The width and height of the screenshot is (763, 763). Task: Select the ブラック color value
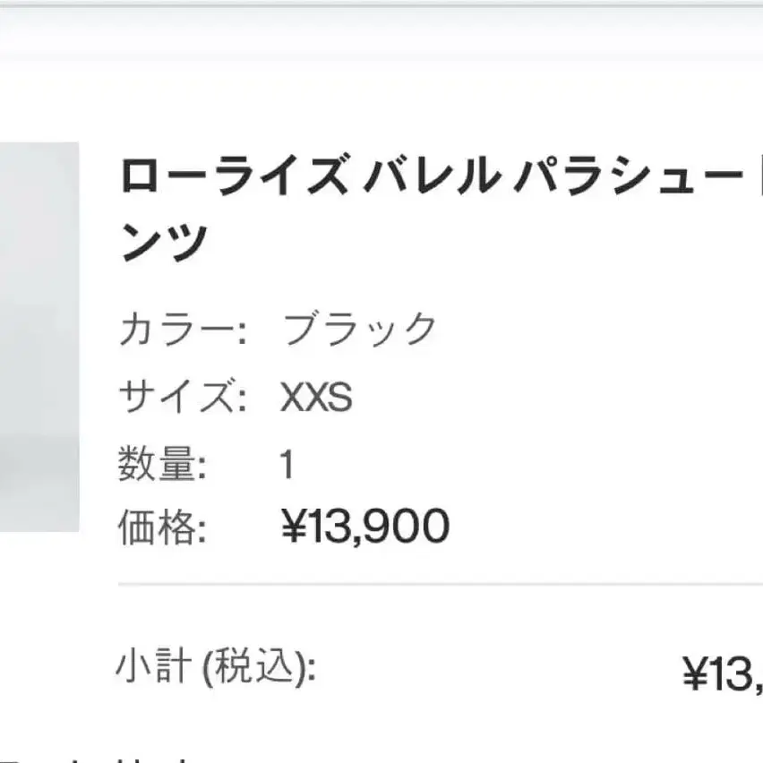360,330
